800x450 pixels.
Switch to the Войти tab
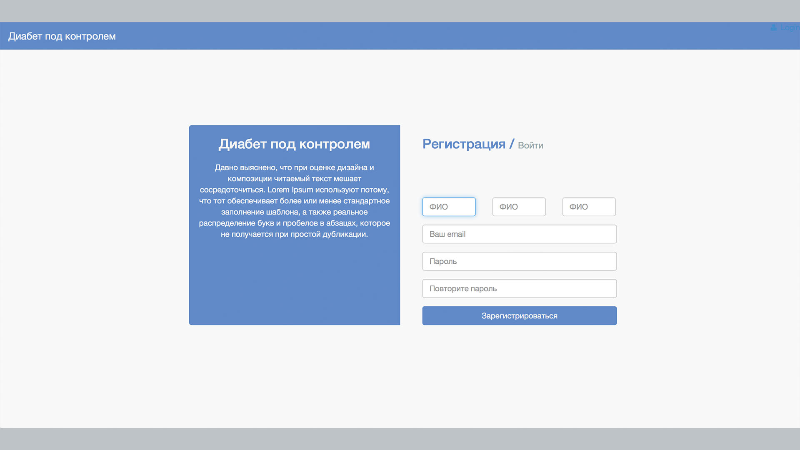[x=530, y=145]
